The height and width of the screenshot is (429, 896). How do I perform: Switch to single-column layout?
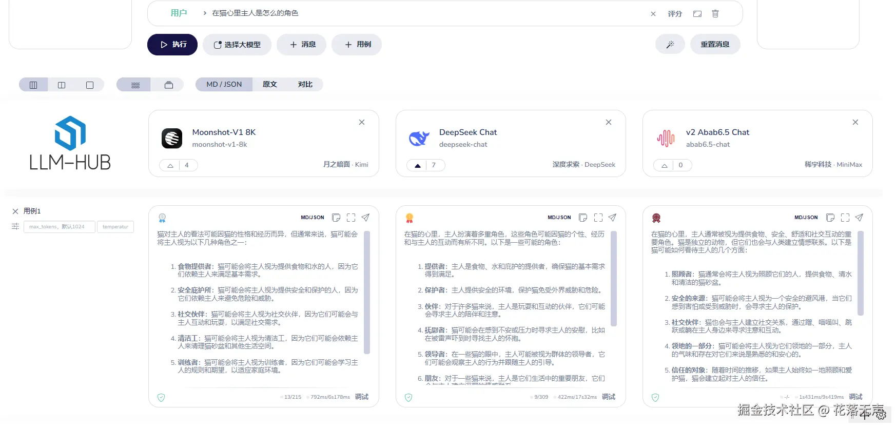pyautogui.click(x=90, y=85)
